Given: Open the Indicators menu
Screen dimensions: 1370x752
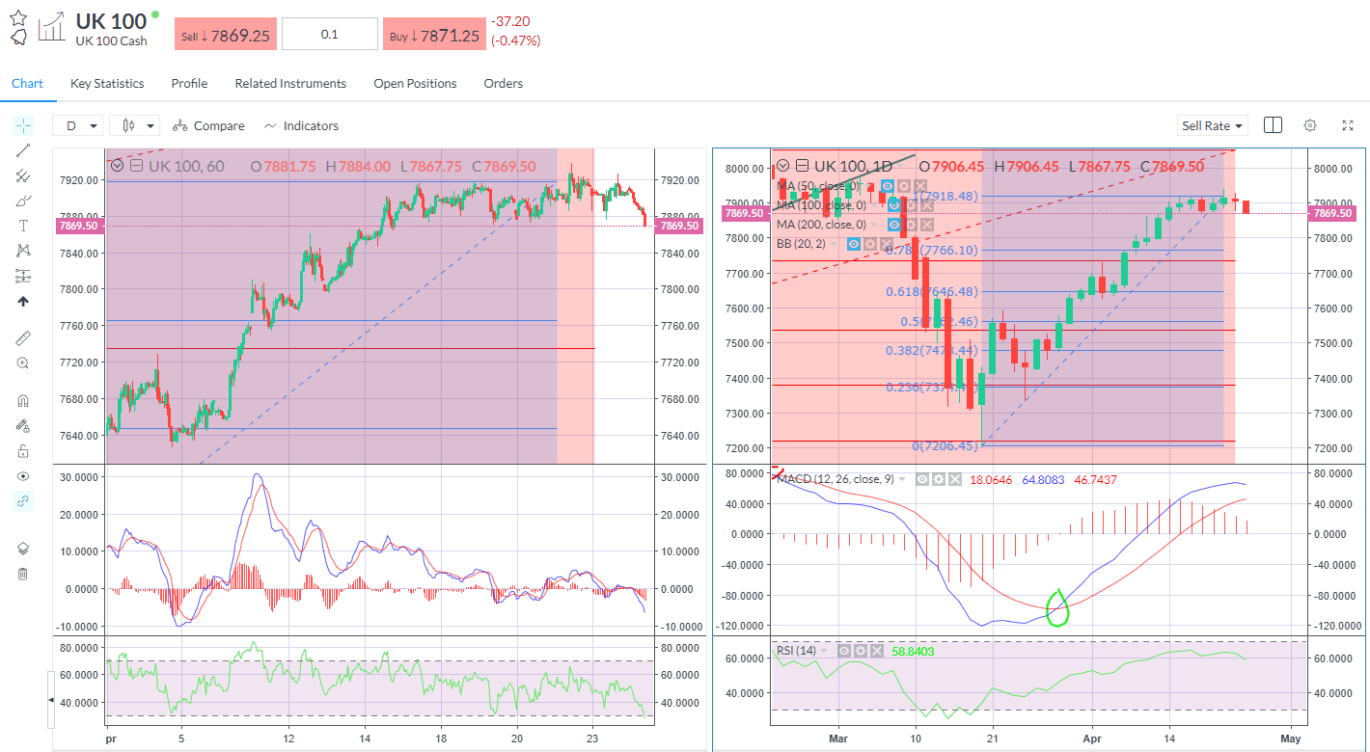Looking at the screenshot, I should (x=301, y=125).
